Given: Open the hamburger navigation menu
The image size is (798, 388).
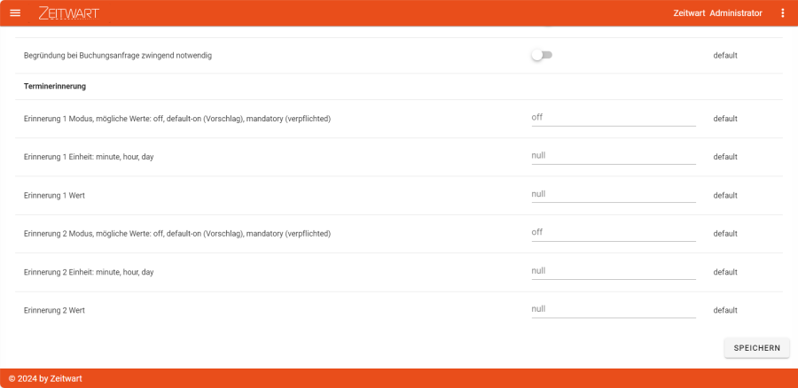Looking at the screenshot, I should click(15, 13).
